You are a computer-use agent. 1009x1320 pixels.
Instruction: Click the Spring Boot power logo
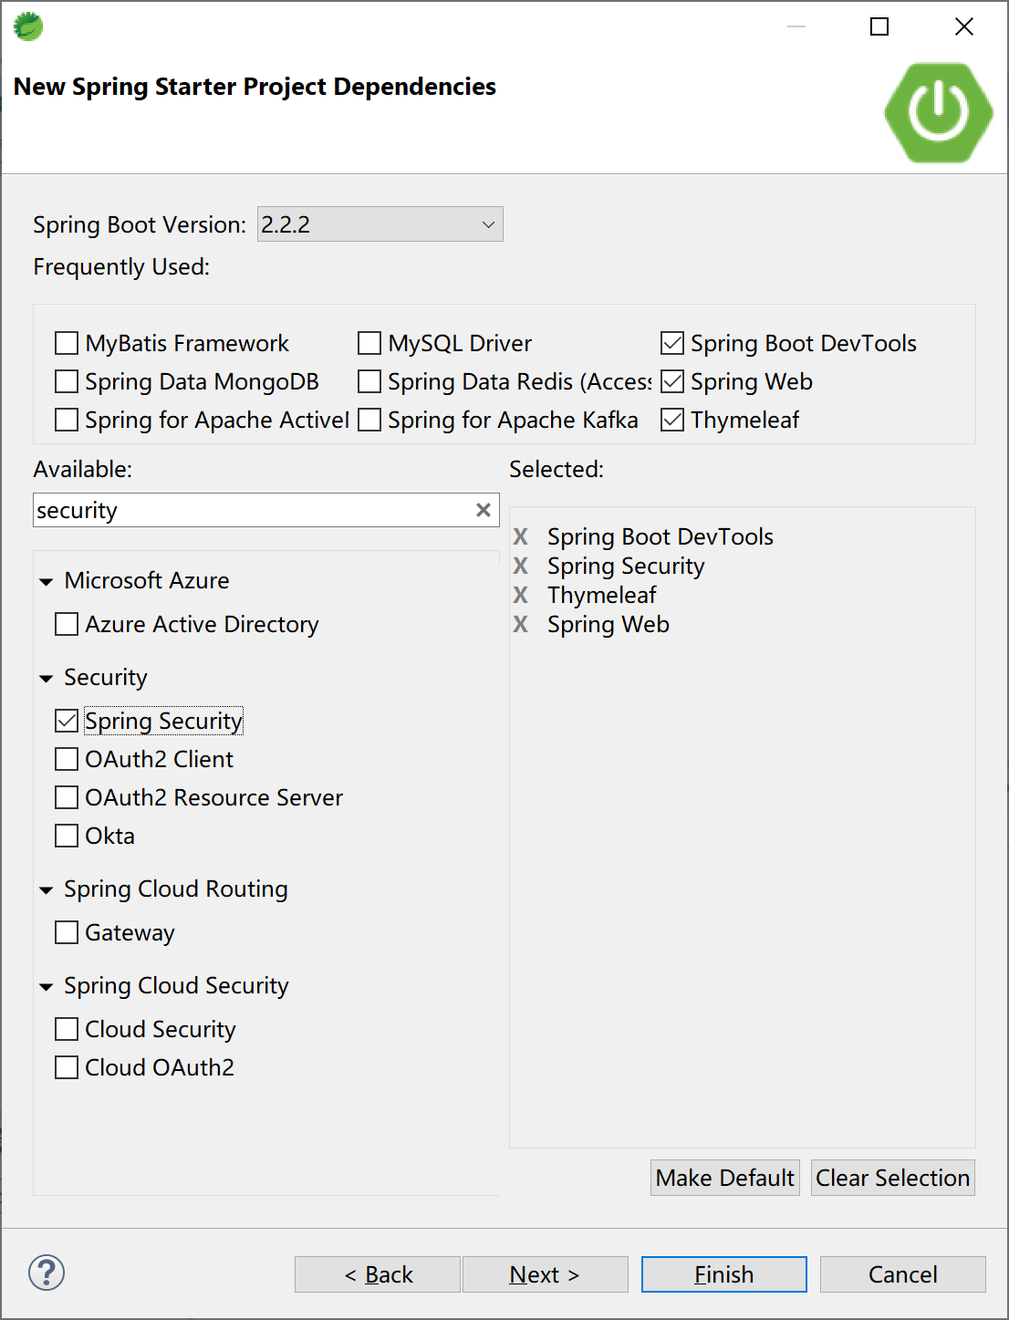pyautogui.click(x=938, y=113)
